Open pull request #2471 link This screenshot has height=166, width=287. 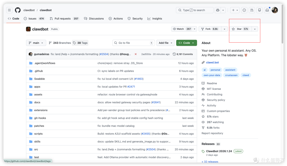(131, 87)
